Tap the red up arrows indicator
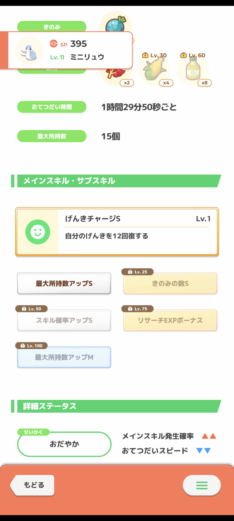Screen dimensions: 234x521 point(209,436)
